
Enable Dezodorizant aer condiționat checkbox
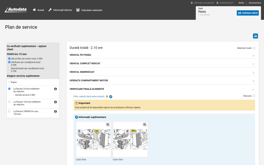point(10,69)
